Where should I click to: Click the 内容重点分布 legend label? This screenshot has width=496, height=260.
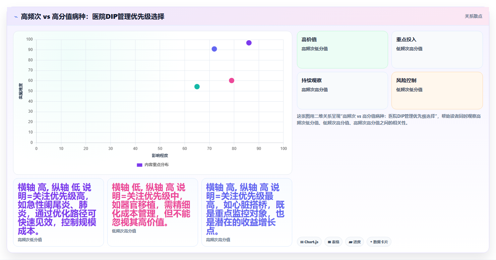[x=157, y=165]
